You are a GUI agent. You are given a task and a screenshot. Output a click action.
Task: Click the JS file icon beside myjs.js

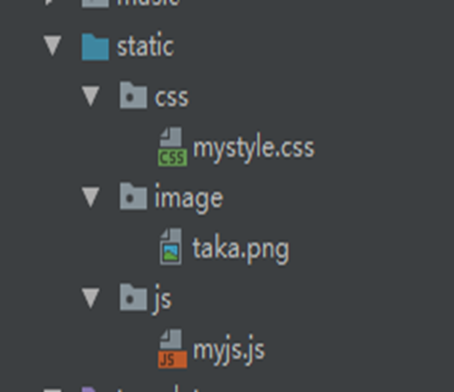[172, 349]
